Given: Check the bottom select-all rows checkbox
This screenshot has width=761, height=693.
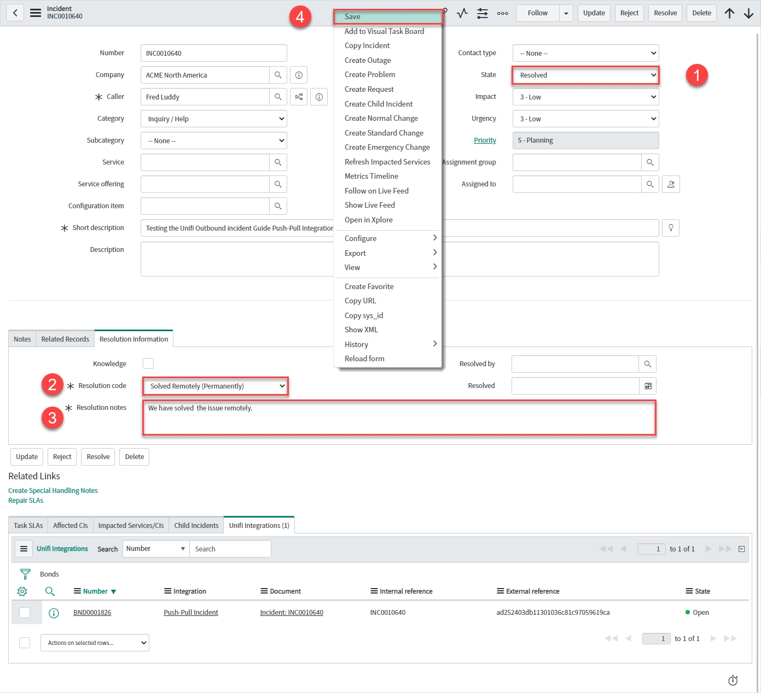Looking at the screenshot, I should [25, 643].
